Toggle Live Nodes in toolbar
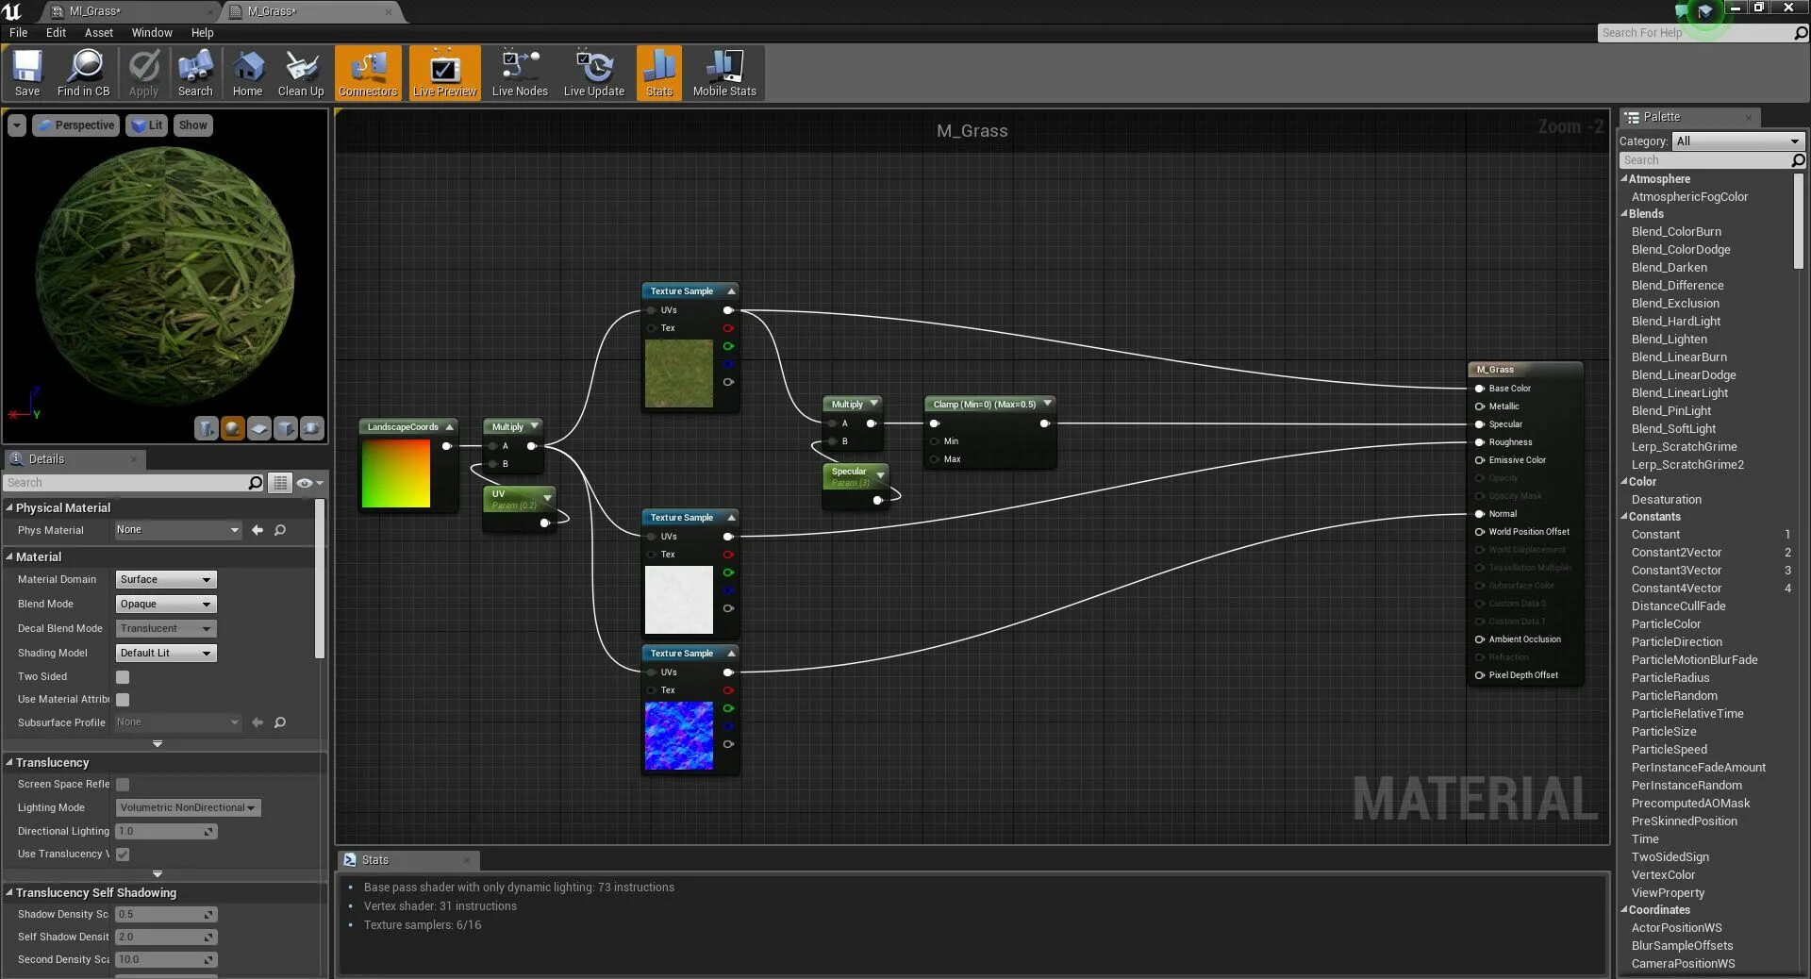The image size is (1811, 979). (520, 74)
